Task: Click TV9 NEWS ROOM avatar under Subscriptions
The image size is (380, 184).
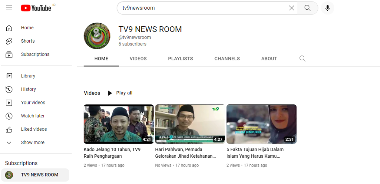Action: (x=9, y=175)
